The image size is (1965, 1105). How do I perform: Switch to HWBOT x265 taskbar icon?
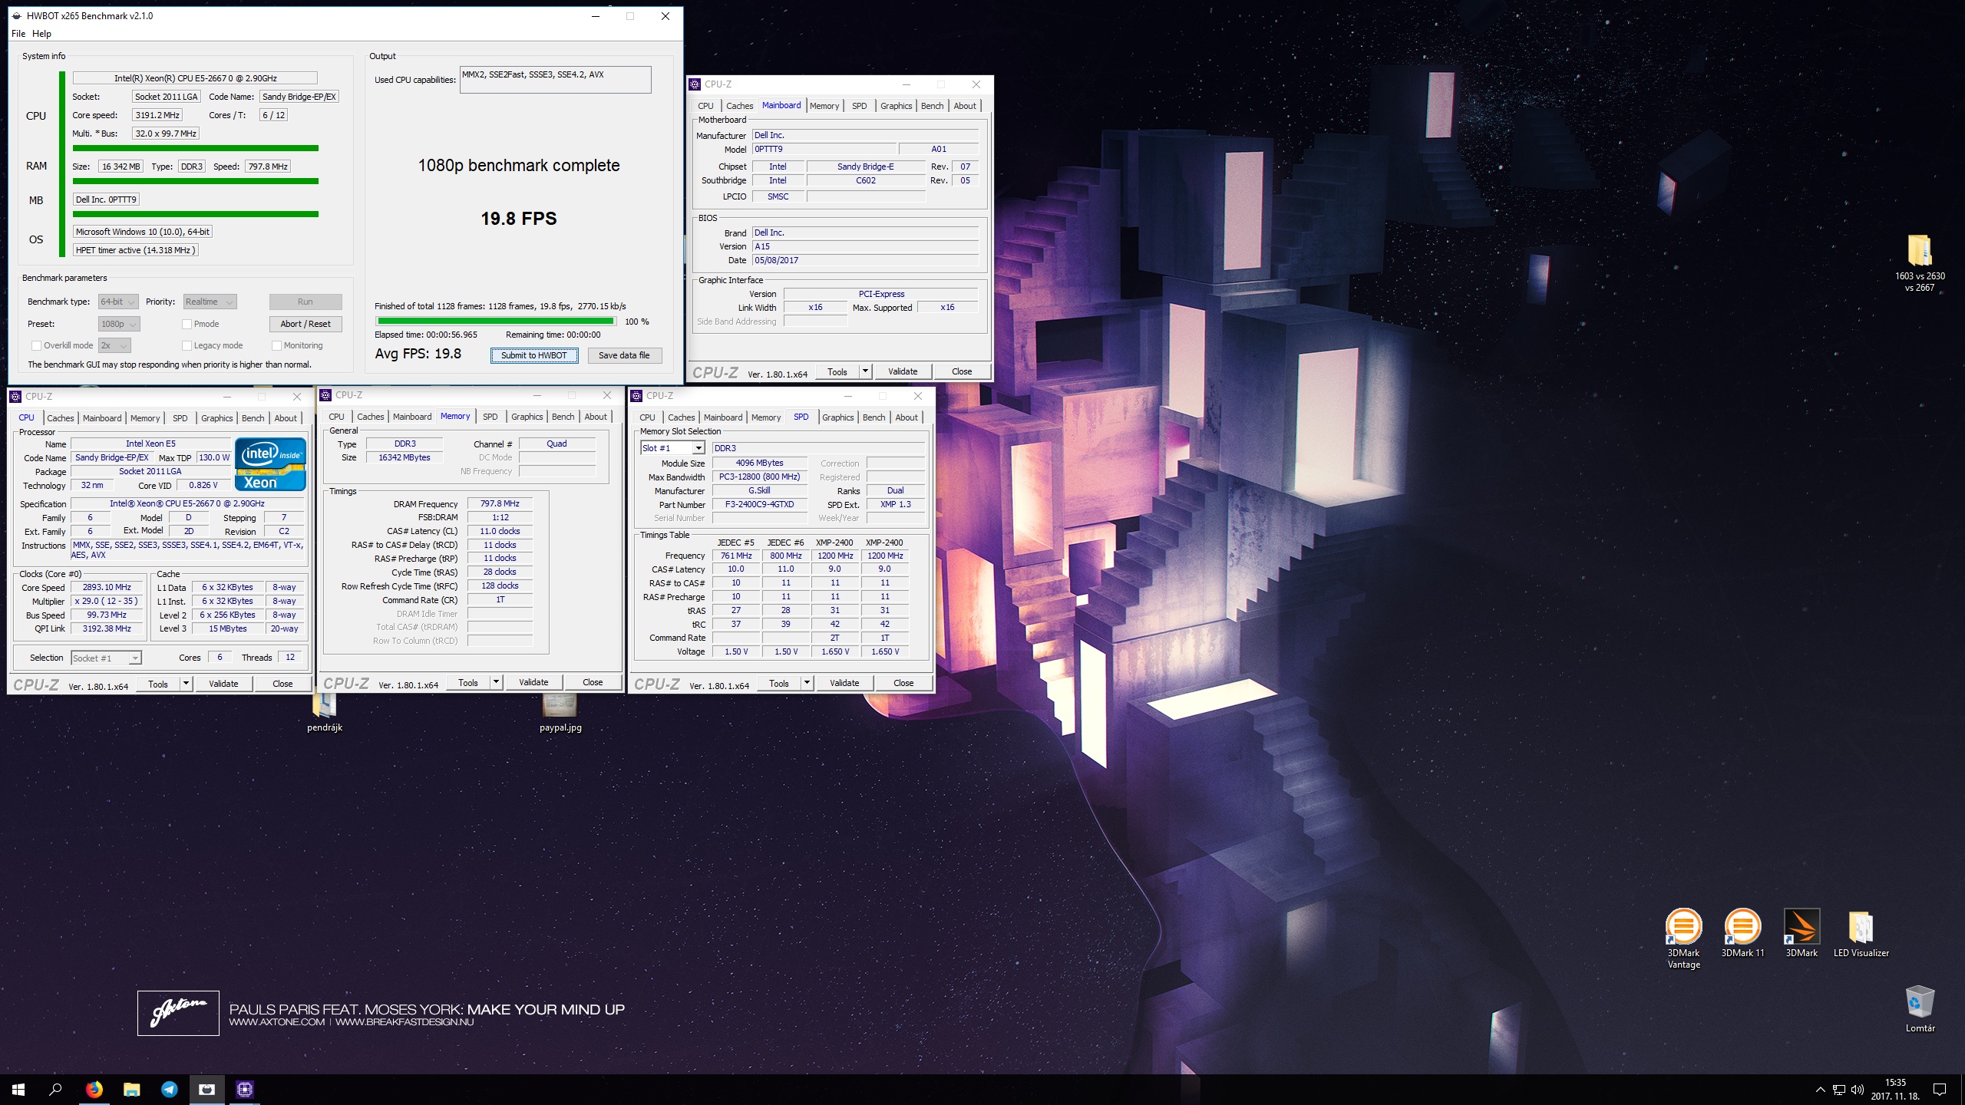point(206,1089)
